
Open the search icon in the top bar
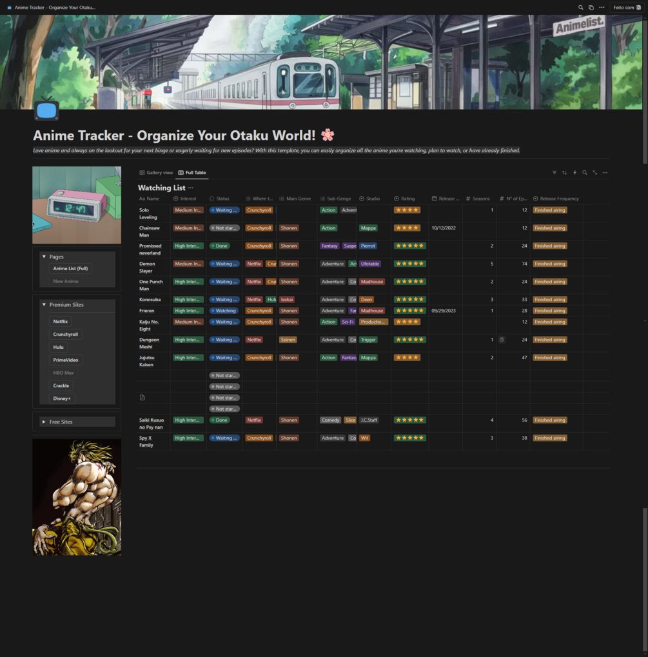pos(580,8)
